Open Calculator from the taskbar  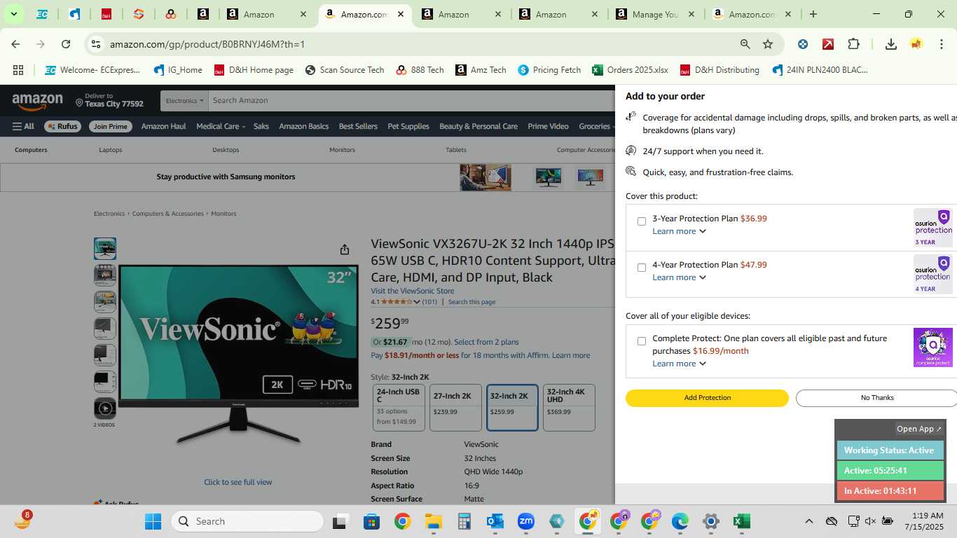[x=464, y=521]
